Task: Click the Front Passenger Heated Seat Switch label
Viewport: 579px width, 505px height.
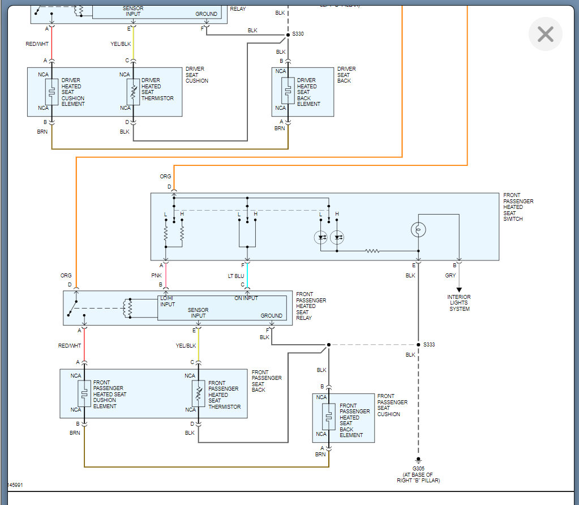Action: pos(518,207)
